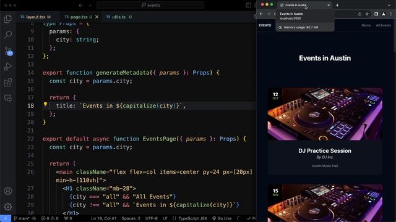Open the Extensions view
This screenshot has width=396, height=222.
click(x=8, y=82)
